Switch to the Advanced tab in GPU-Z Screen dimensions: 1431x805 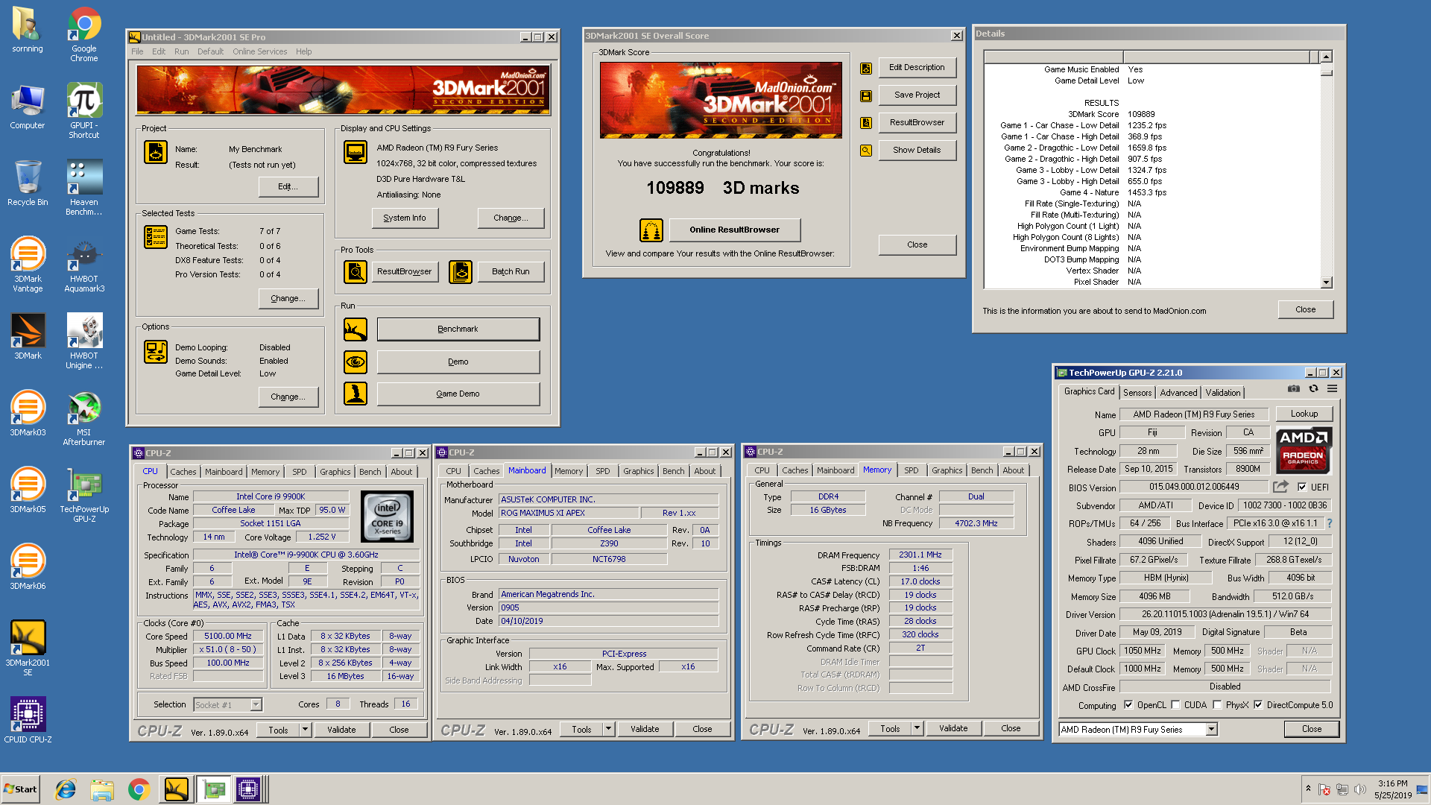tap(1178, 393)
